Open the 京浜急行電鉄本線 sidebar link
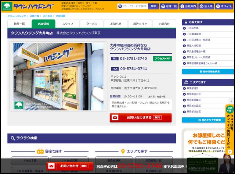The height and width of the screenshot is (174, 235). tap(196, 52)
